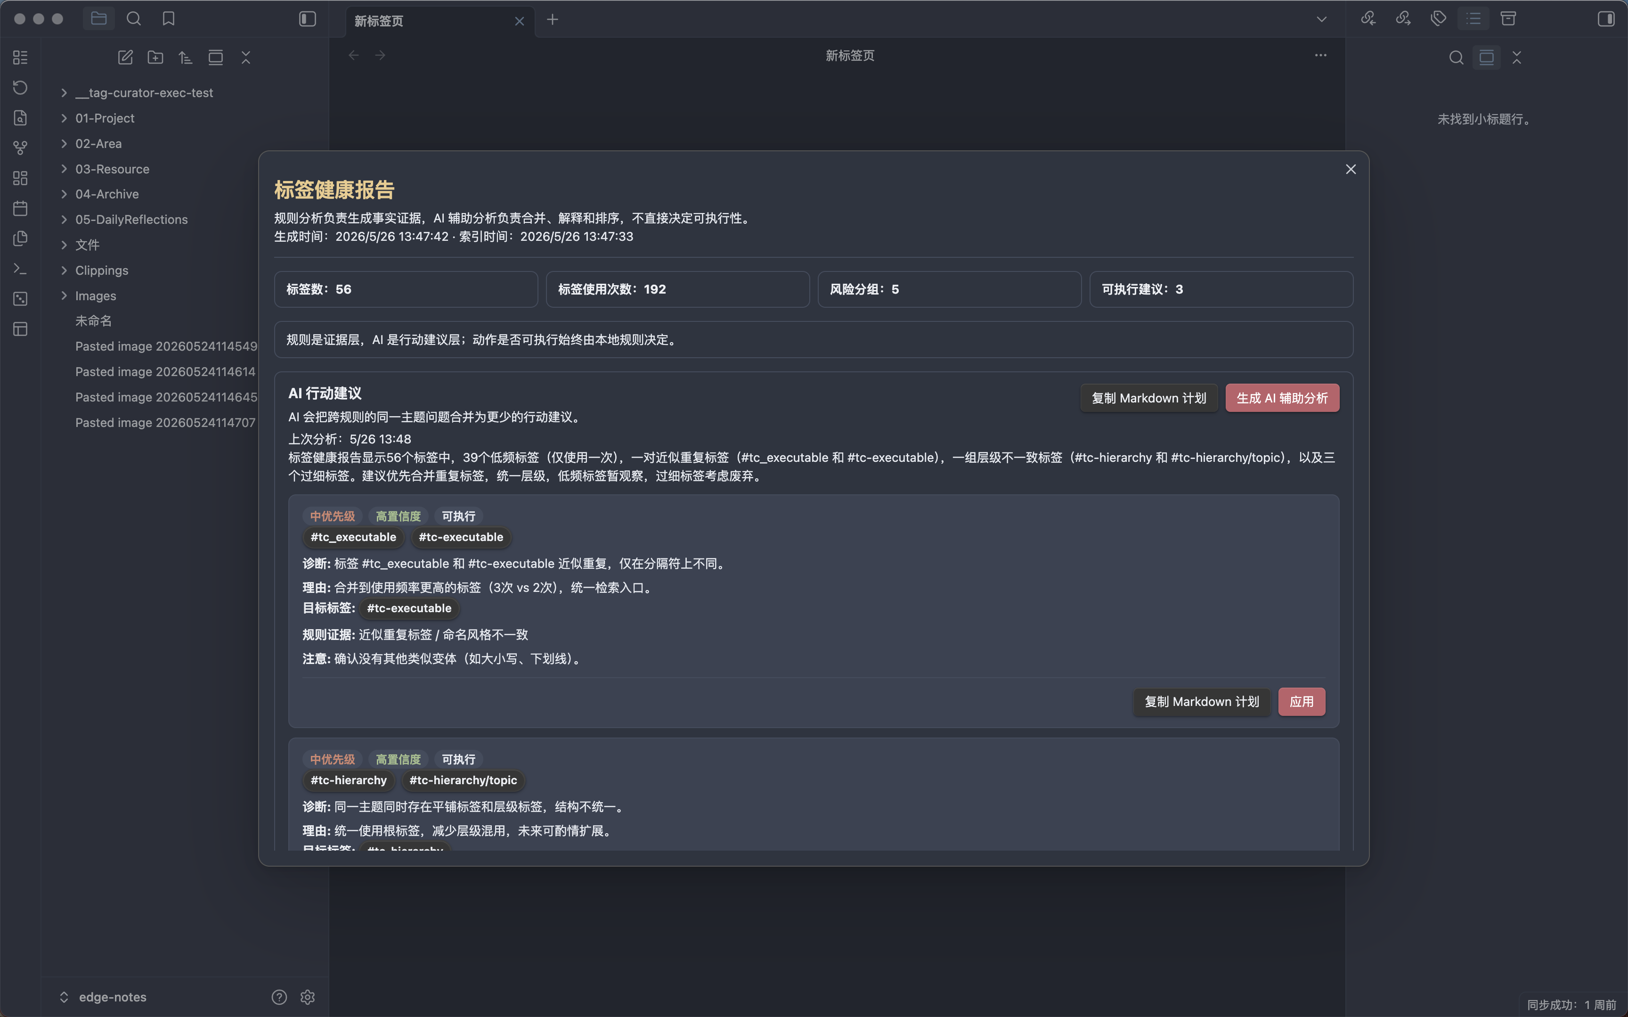Screen dimensions: 1628x1017
Task: Open the canvas grid ribbon icon
Action: point(20,178)
